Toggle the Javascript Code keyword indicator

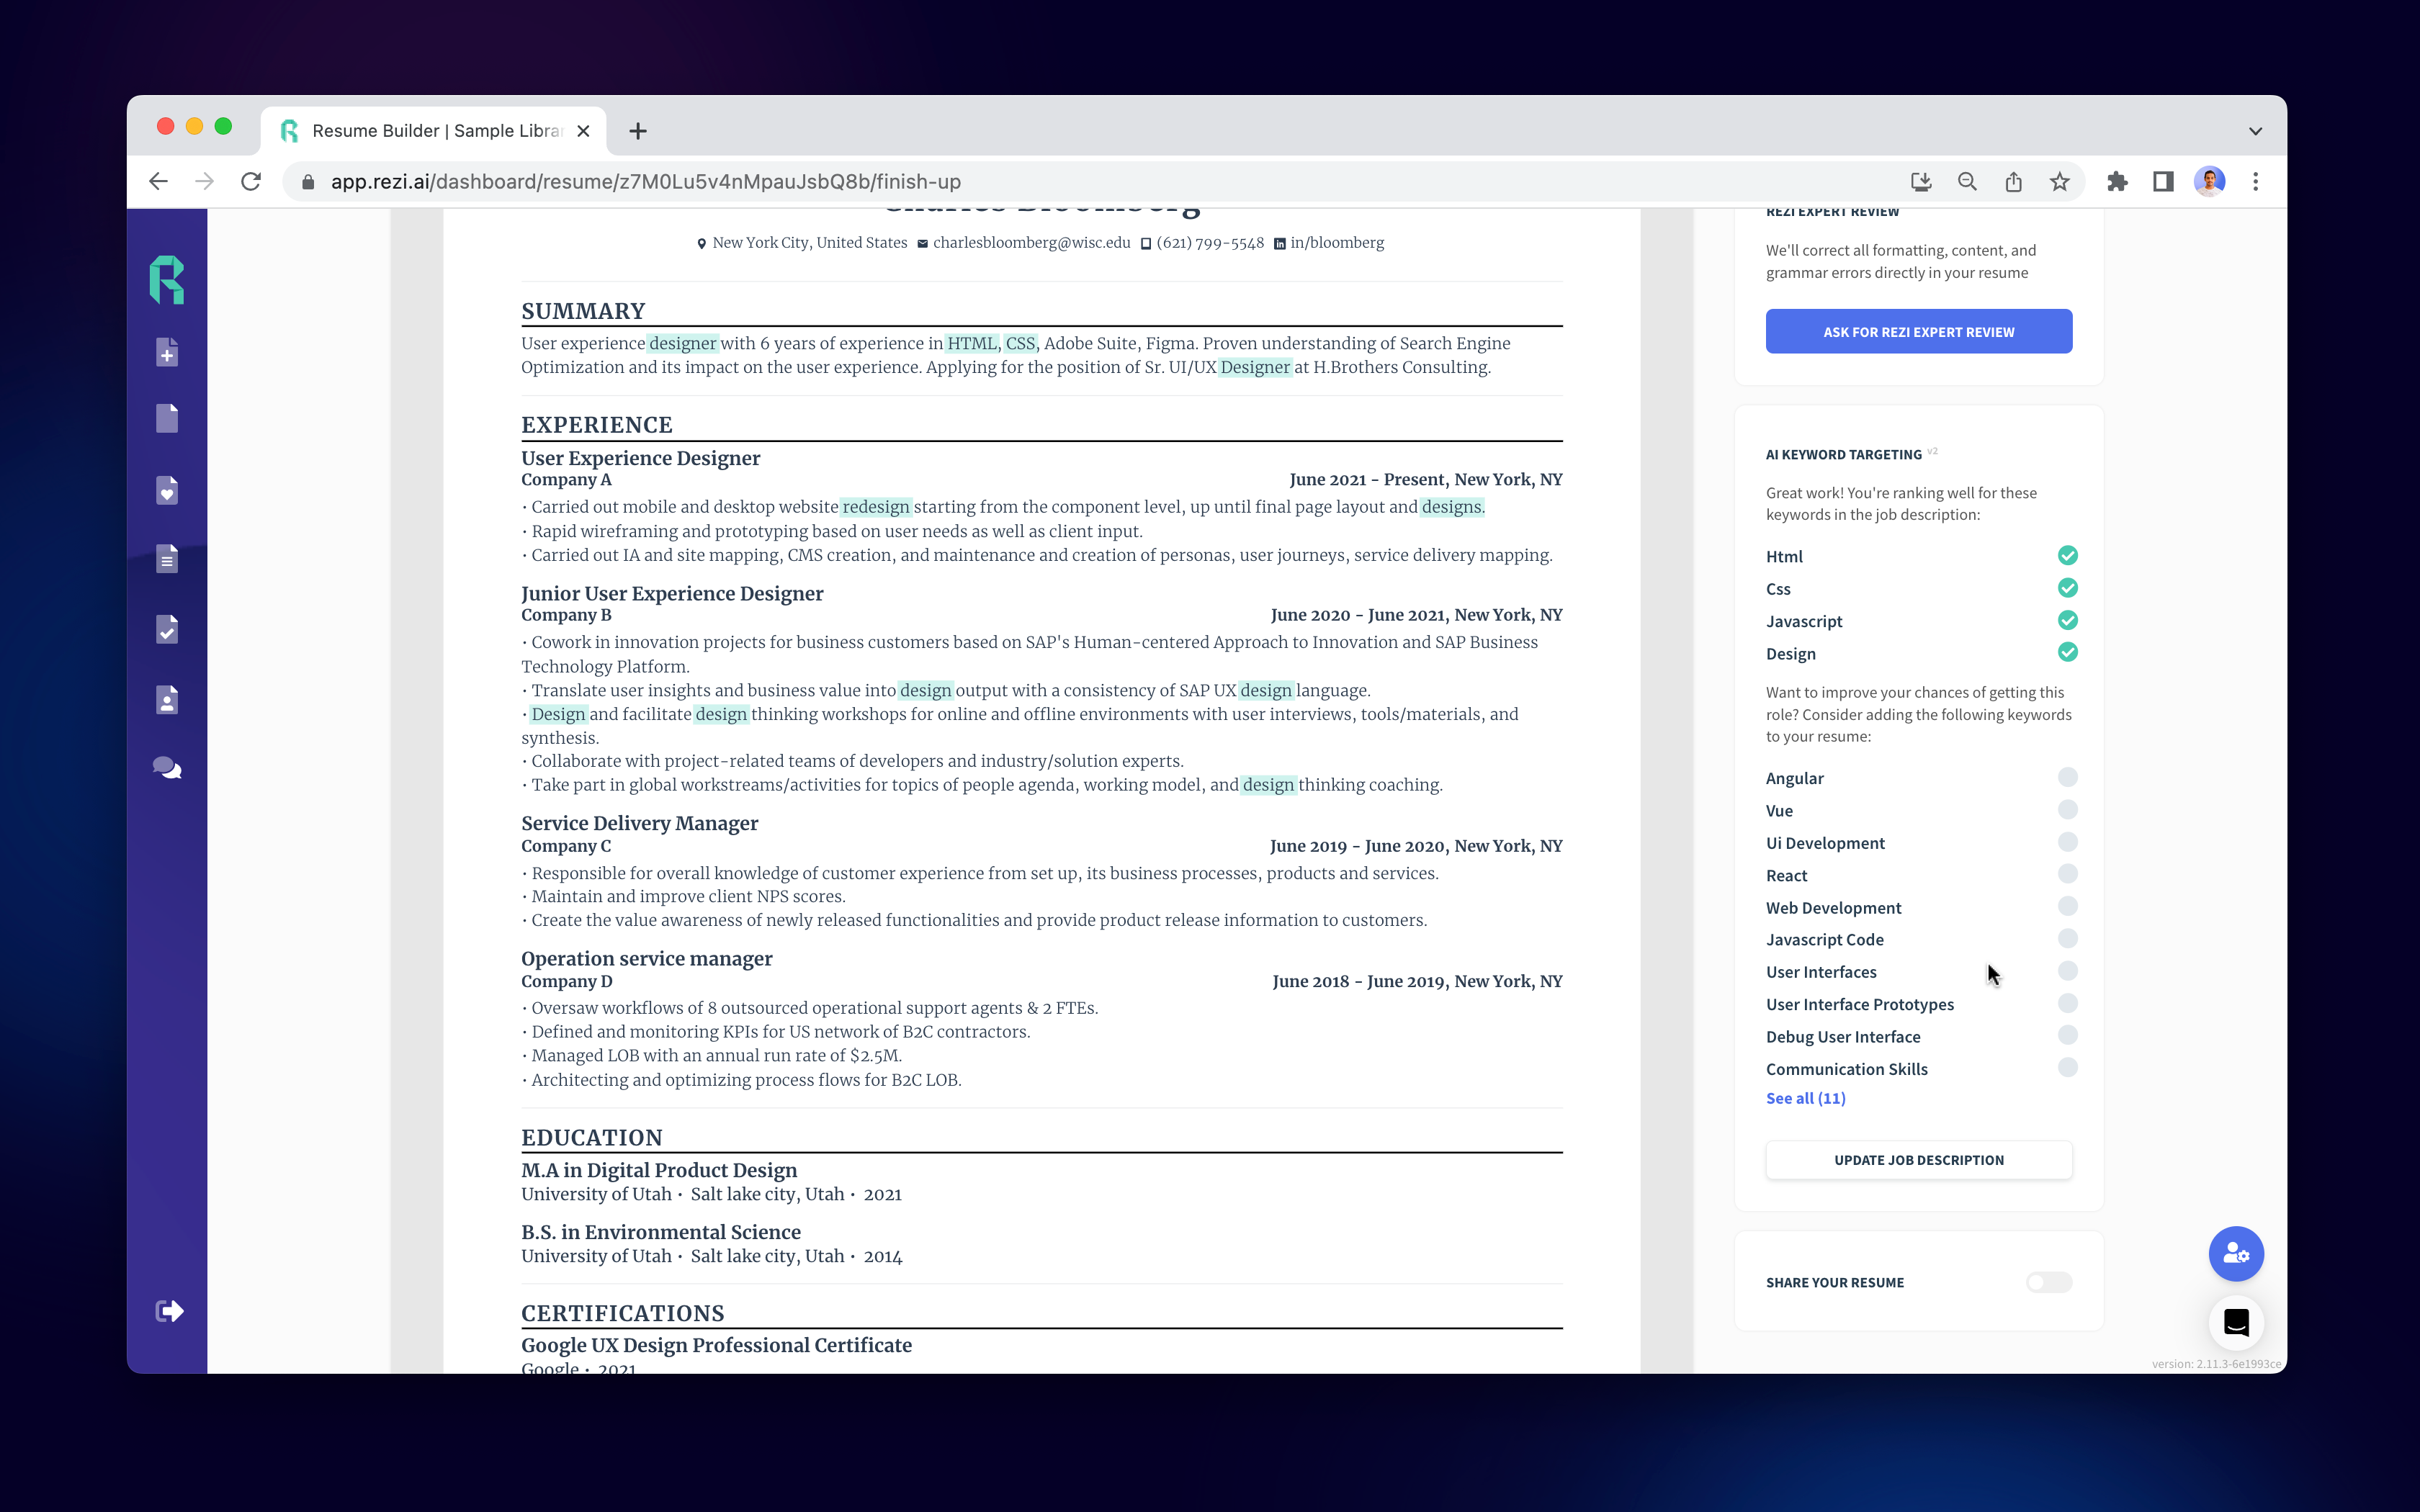2068,938
